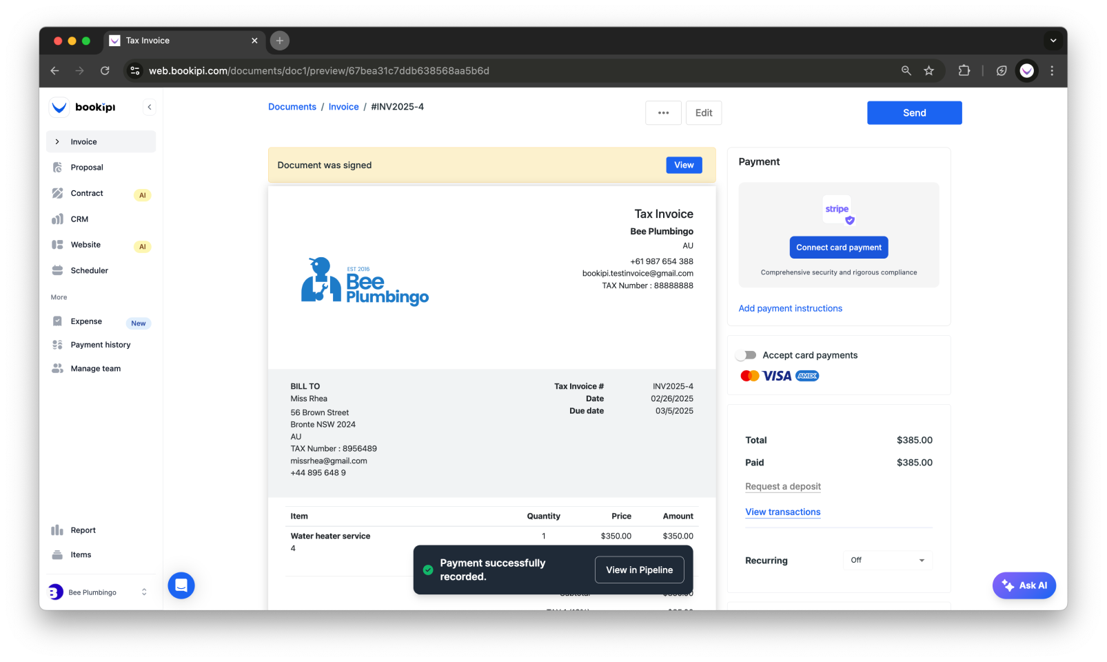Open the Recurring dropdown set to Off
This screenshot has height=662, width=1107.
point(887,560)
